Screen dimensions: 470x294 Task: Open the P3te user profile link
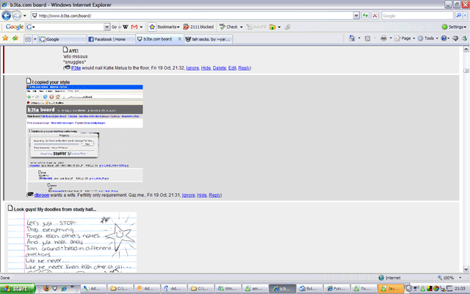point(76,68)
